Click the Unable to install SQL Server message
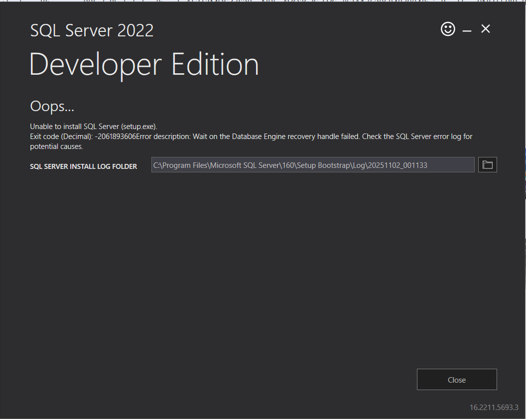Image resolution: width=526 pixels, height=419 pixels. [93, 126]
